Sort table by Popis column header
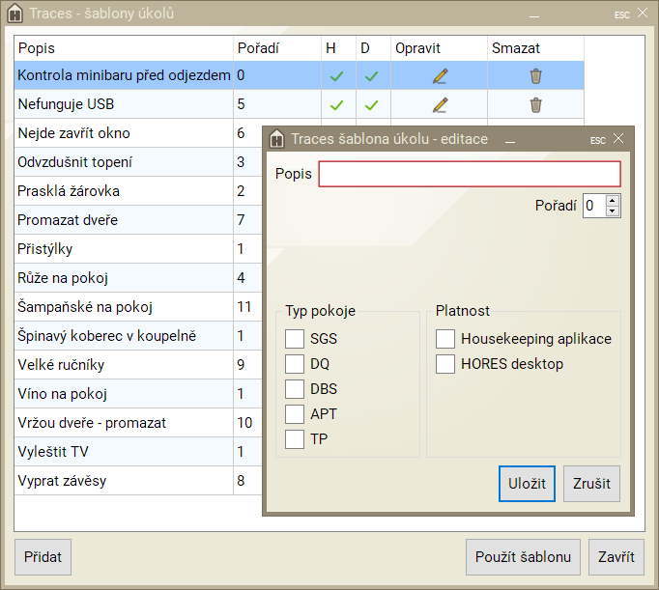This screenshot has width=659, height=590. pos(123,47)
